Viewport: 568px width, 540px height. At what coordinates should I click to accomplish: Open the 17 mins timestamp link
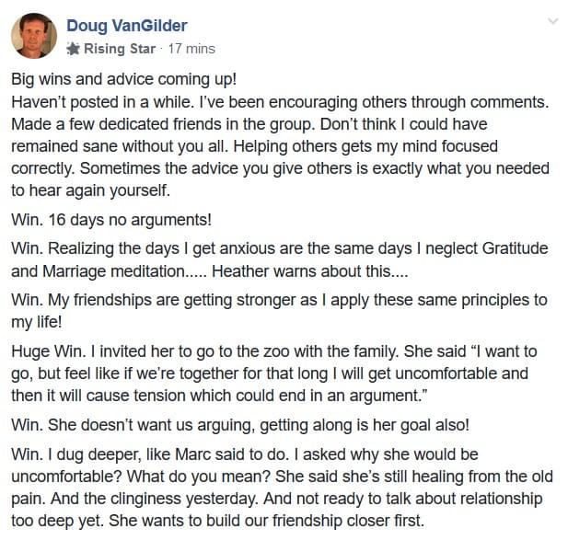191,49
